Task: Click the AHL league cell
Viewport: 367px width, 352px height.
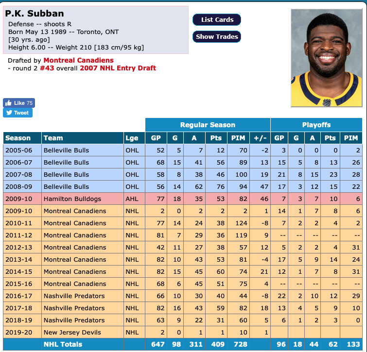Action: coord(134,199)
